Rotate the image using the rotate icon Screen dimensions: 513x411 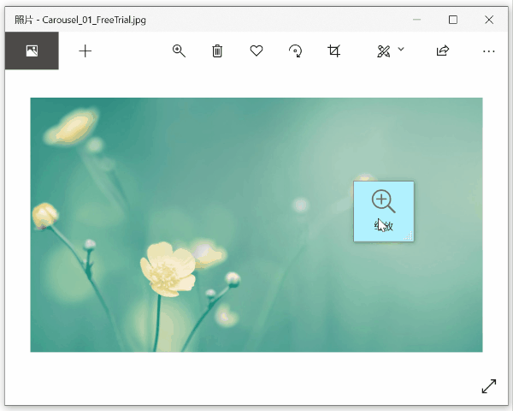pos(295,51)
